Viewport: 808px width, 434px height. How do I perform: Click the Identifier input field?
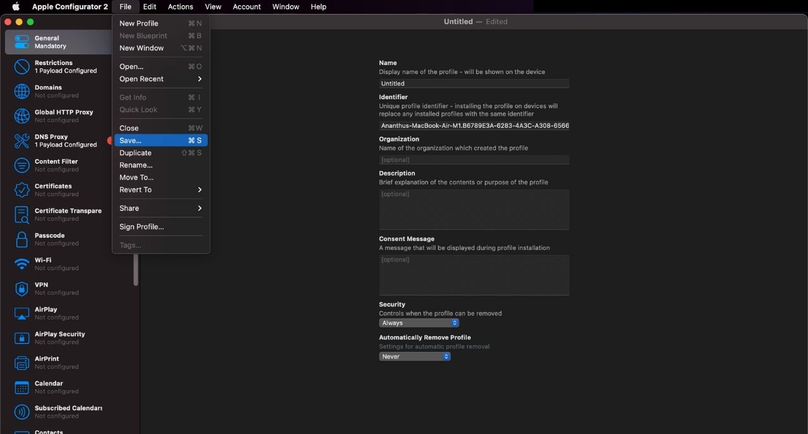[474, 126]
